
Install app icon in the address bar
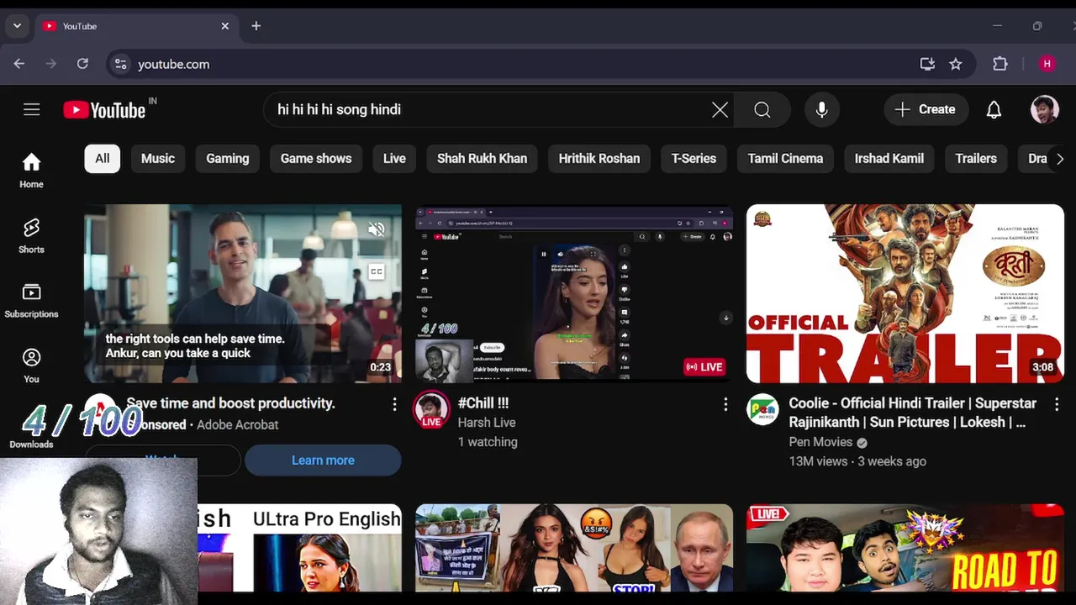[x=927, y=64]
